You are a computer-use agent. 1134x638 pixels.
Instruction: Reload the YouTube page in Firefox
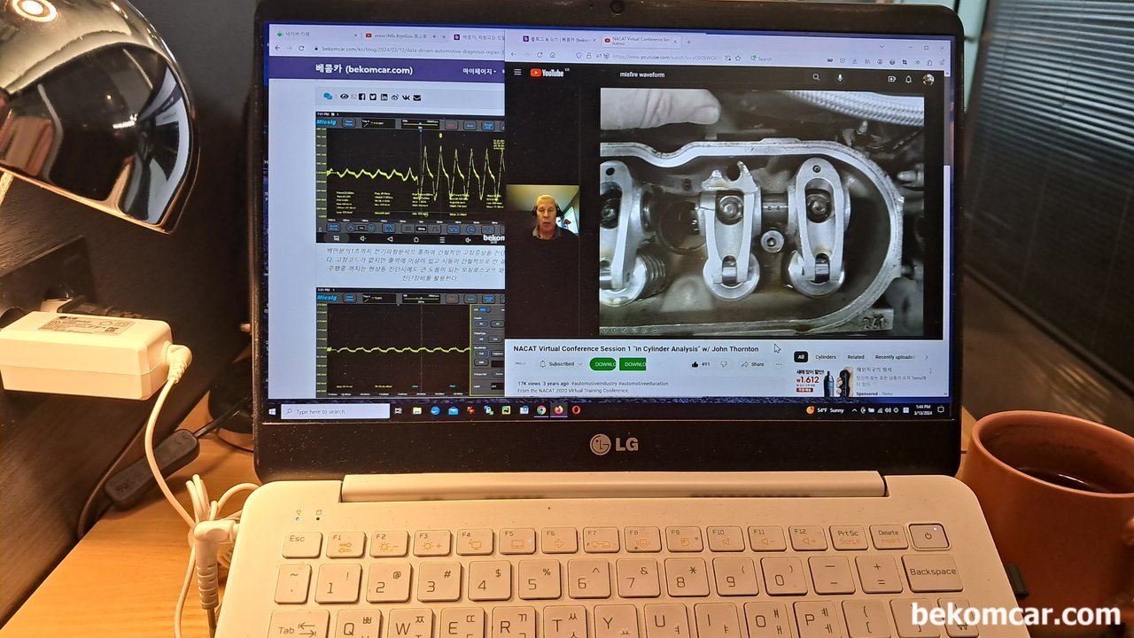(x=540, y=55)
